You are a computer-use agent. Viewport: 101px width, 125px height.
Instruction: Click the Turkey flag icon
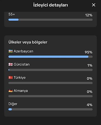(x=11, y=78)
